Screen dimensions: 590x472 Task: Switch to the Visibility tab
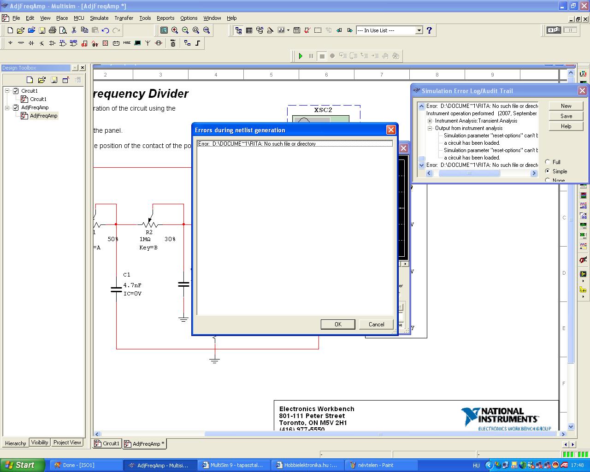click(x=39, y=442)
